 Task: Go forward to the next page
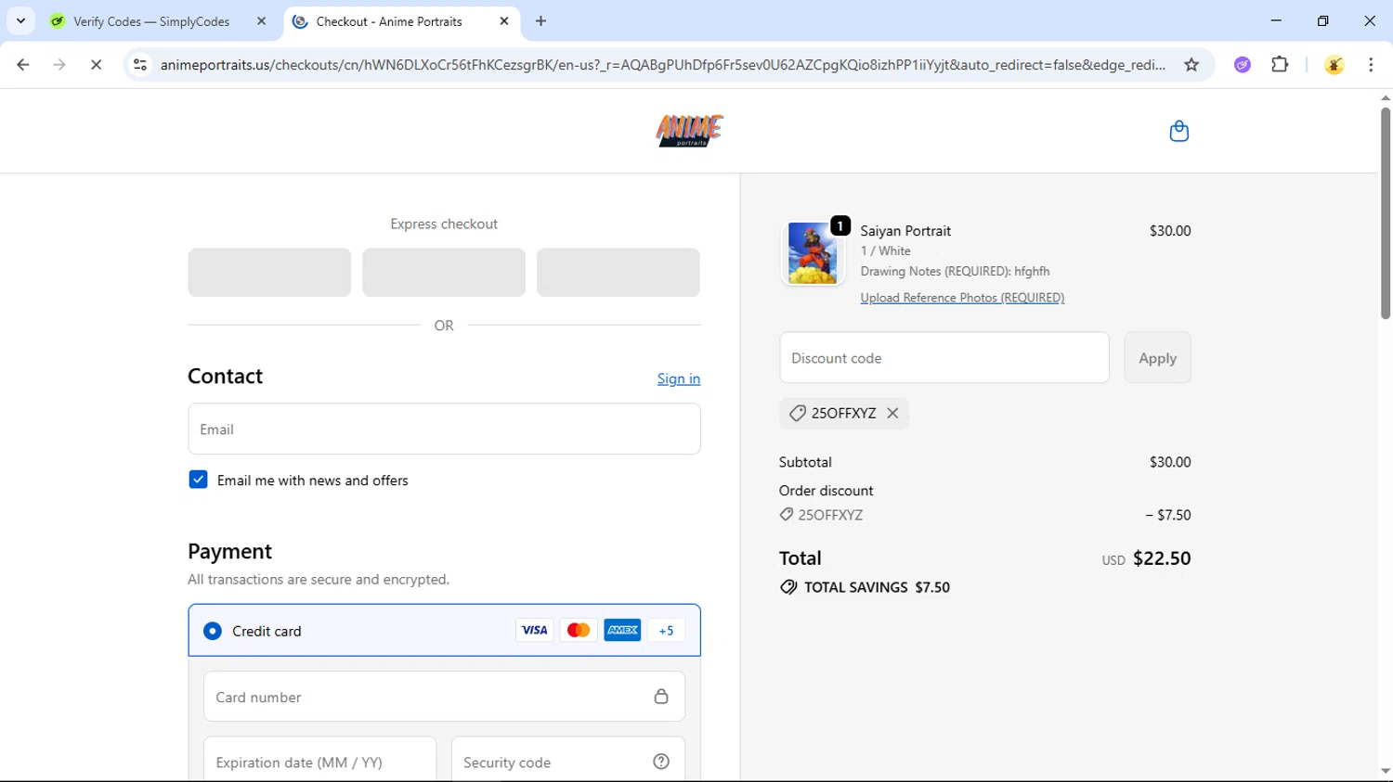point(59,65)
